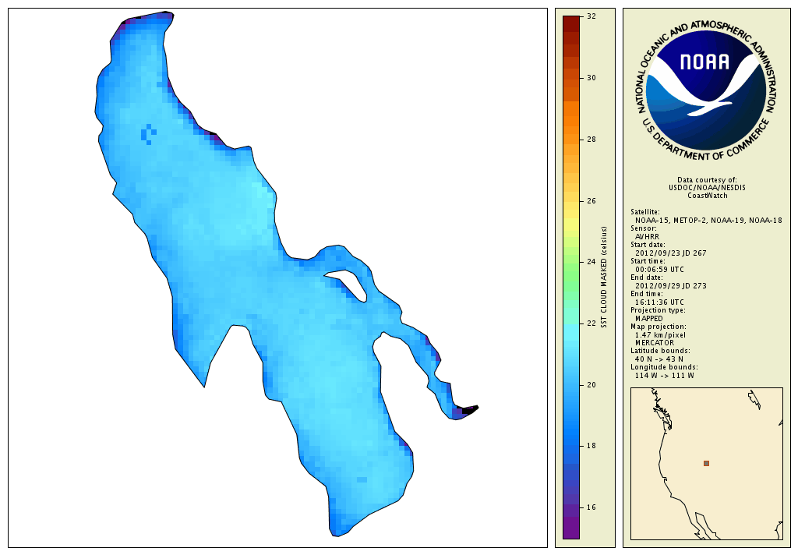This screenshot has width=798, height=555.
Task: Click the 'MERCATOR' value
Action: point(655,343)
